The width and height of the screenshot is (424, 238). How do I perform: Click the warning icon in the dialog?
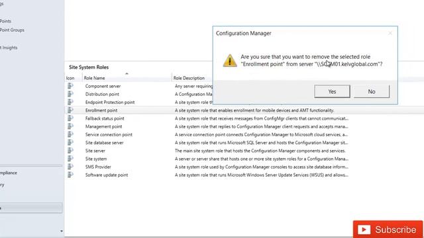click(230, 60)
